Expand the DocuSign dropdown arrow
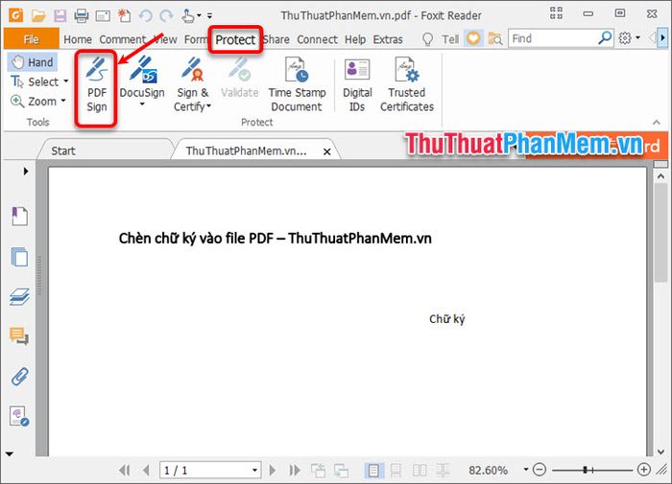The width and height of the screenshot is (672, 484). pos(142,104)
